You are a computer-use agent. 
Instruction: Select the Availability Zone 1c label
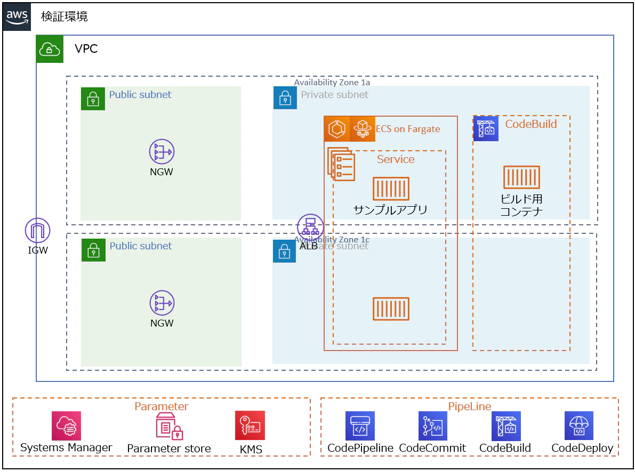click(x=332, y=240)
